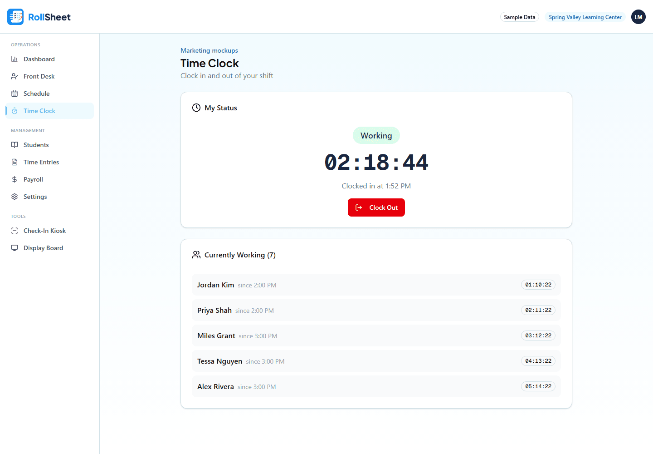This screenshot has height=454, width=653.
Task: Launch the Check-In Kiosk tool
Action: tap(50, 231)
